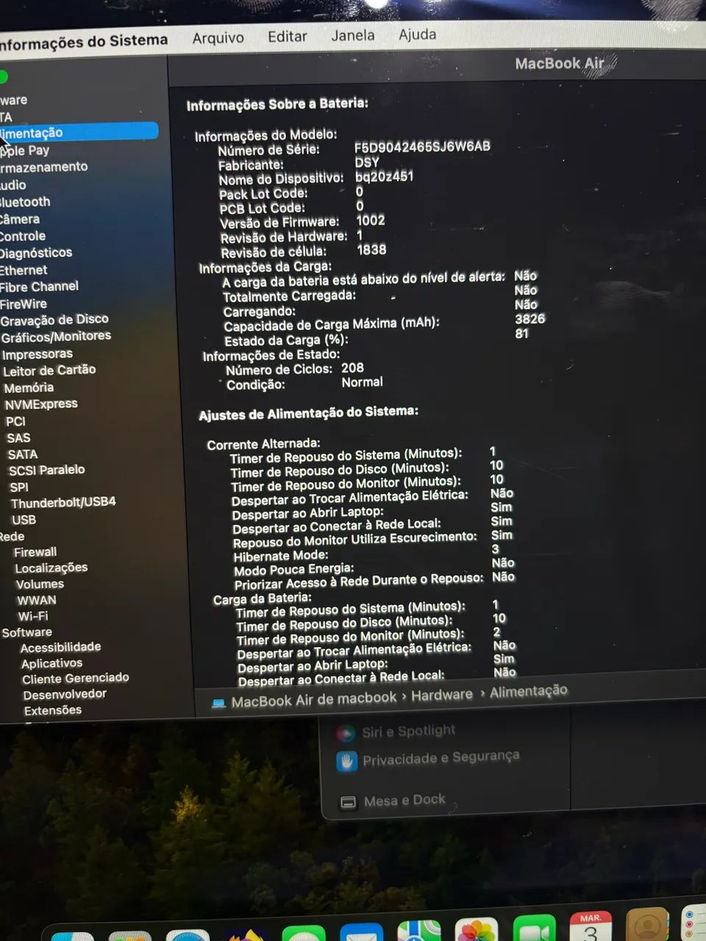This screenshot has width=706, height=941.
Task: Open Photos from the Dock
Action: coord(477,930)
